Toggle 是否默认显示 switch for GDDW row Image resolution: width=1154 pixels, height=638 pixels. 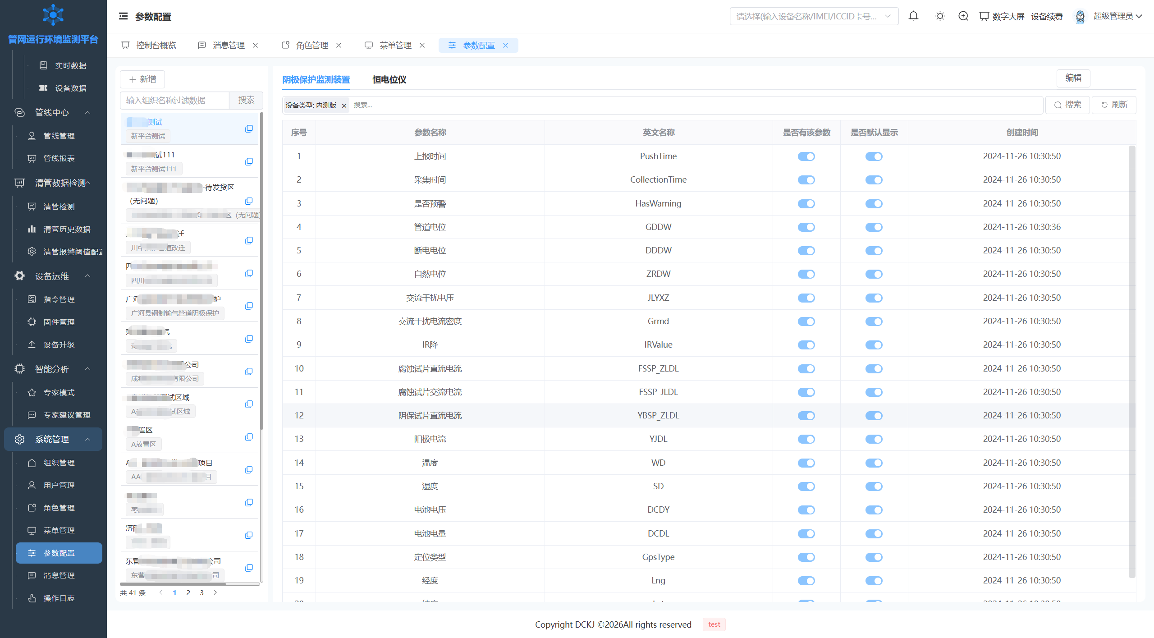click(874, 227)
